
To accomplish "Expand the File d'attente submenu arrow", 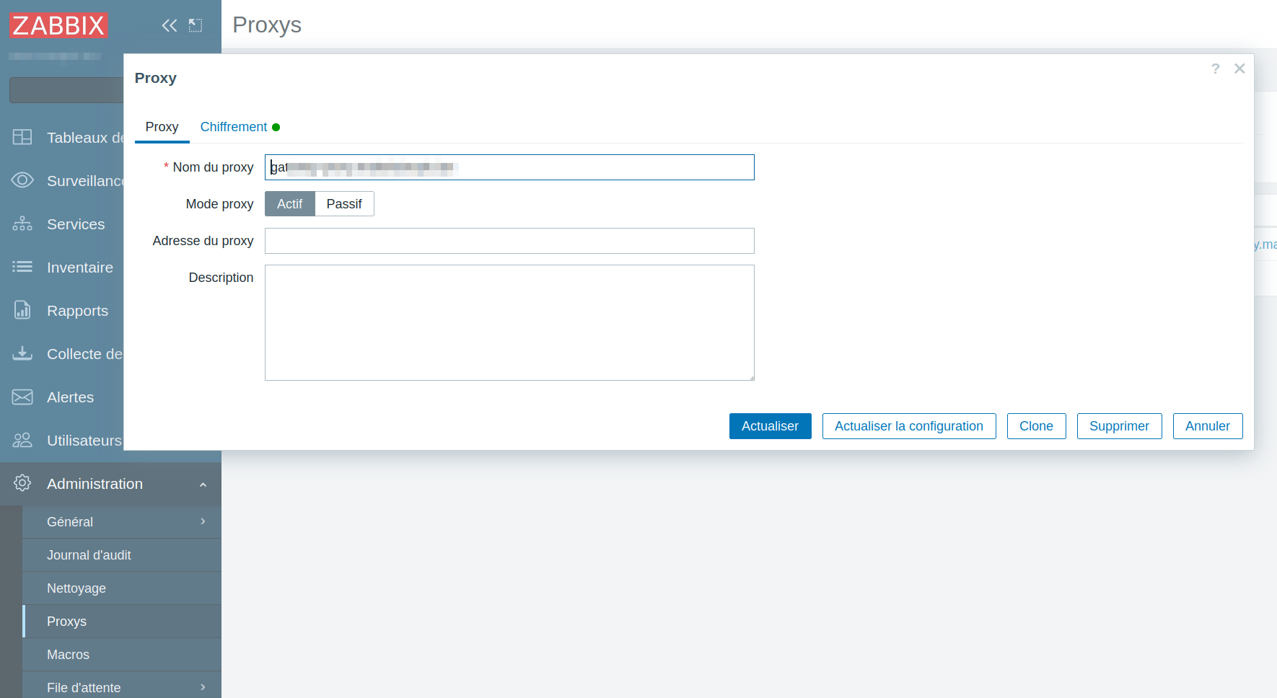I will [203, 687].
